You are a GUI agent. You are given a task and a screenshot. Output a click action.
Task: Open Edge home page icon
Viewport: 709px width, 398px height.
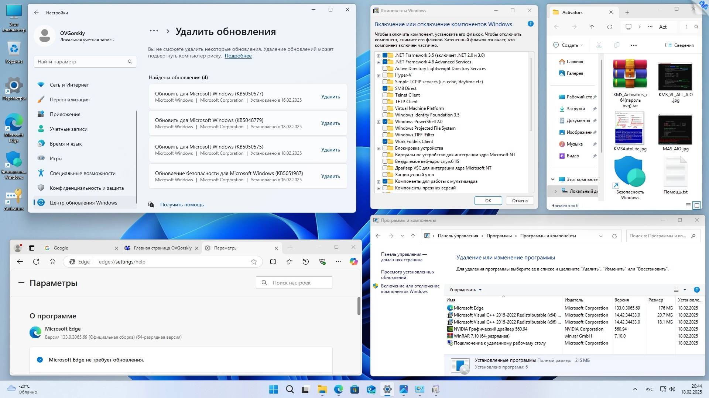(52, 262)
